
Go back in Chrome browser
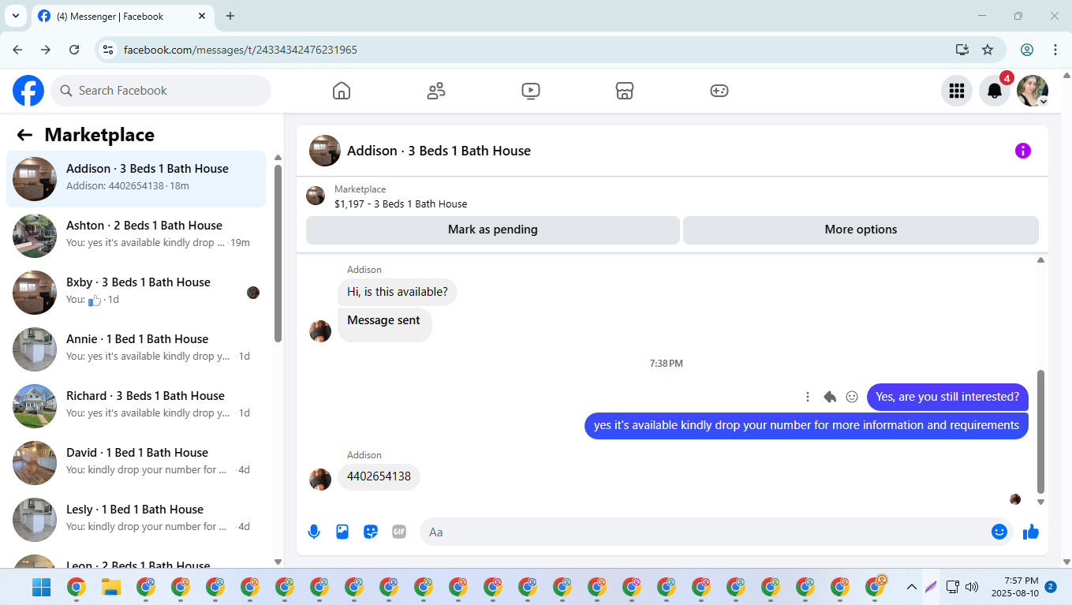click(17, 50)
